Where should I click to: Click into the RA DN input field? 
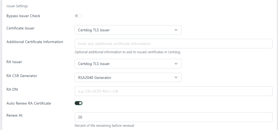click(x=173, y=91)
